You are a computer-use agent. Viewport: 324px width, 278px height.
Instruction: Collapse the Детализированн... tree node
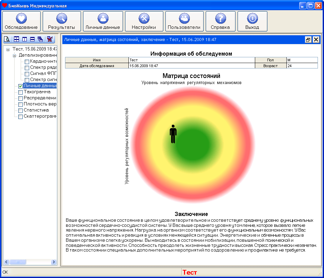(x=14, y=56)
